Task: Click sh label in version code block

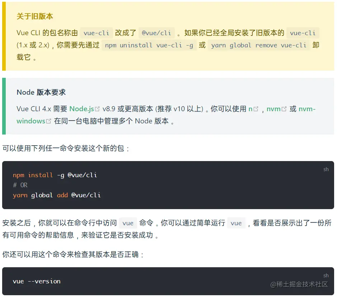Action: (326, 275)
